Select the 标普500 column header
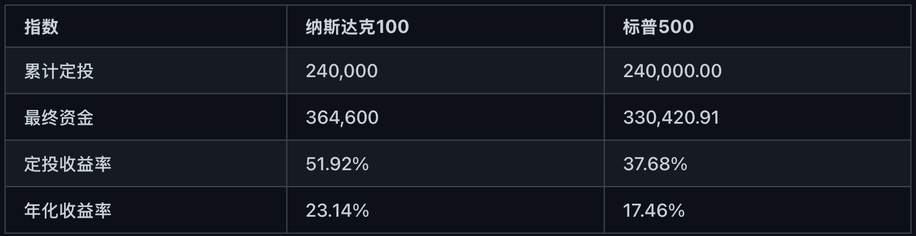 click(658, 27)
